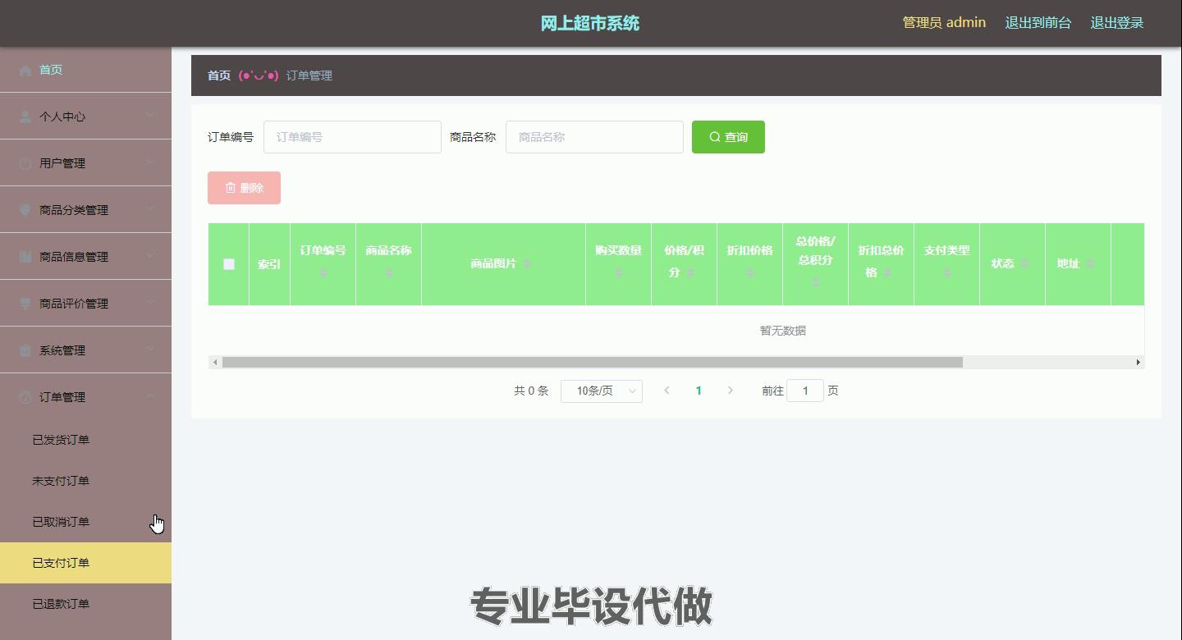Click the person icon next to 个人中心

25,117
